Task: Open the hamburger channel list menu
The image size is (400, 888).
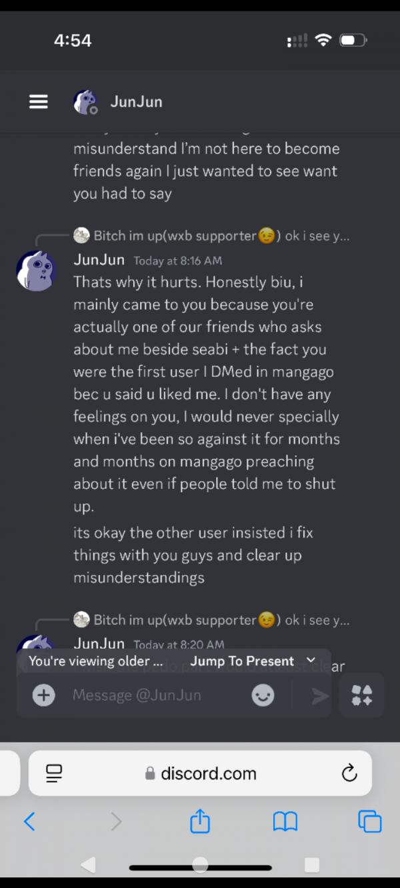Action: pos(38,102)
